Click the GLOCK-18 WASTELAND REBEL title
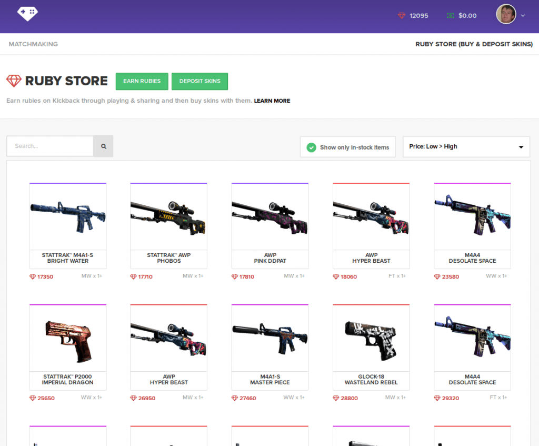539x446 pixels. [371, 379]
